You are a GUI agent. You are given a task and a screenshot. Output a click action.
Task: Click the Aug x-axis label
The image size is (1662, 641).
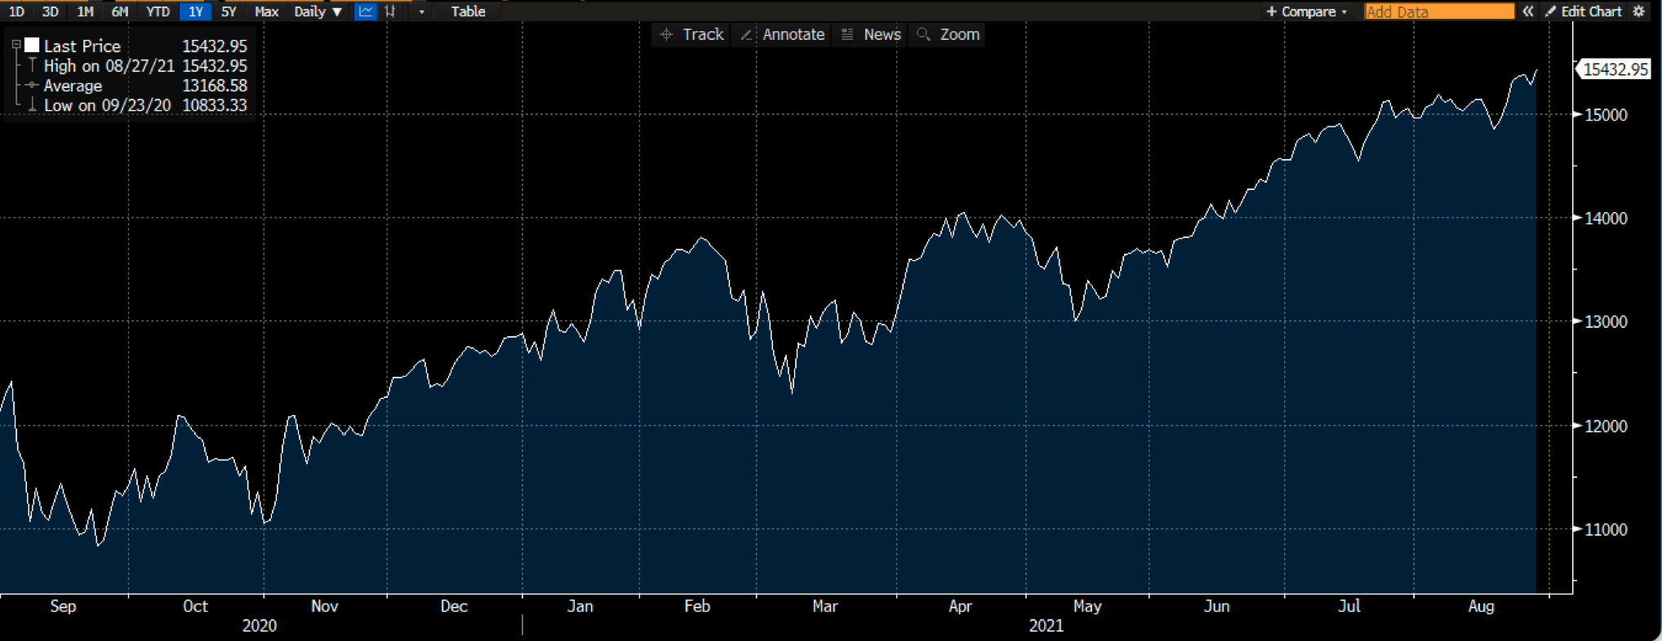click(x=1481, y=606)
